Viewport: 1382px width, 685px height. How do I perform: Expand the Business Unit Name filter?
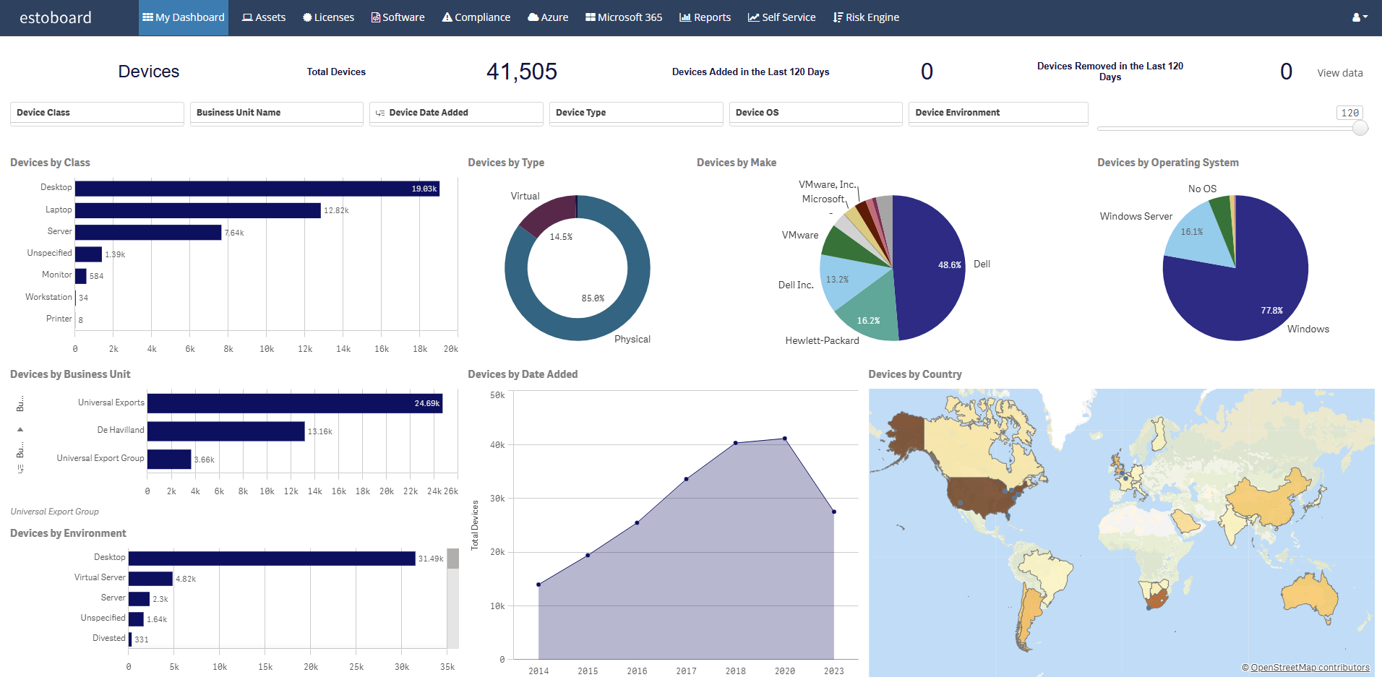pyautogui.click(x=276, y=113)
